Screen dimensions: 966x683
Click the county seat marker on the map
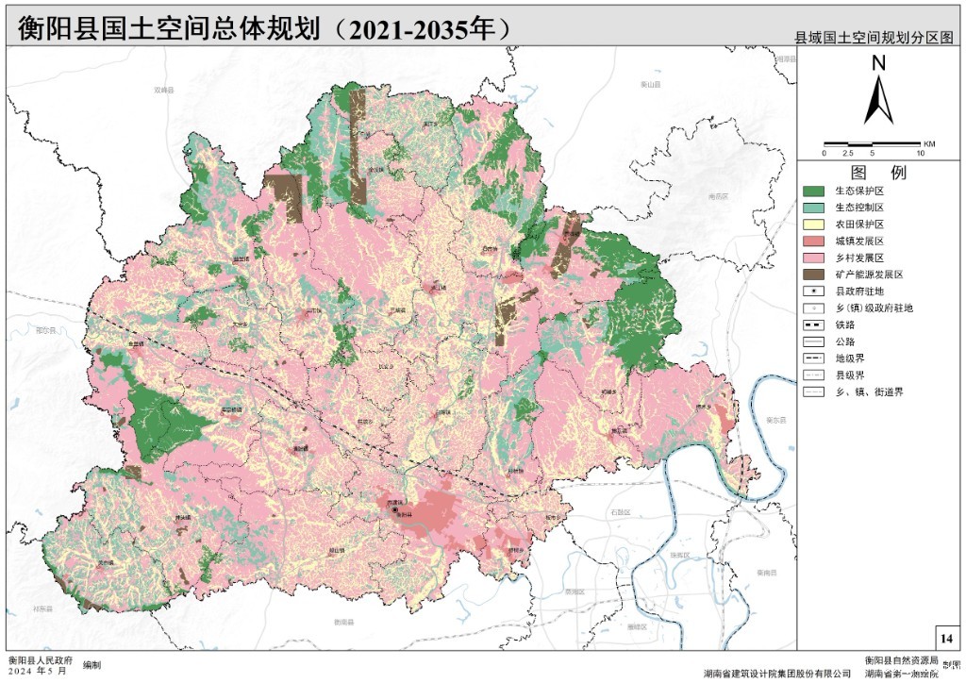pyautogui.click(x=396, y=509)
